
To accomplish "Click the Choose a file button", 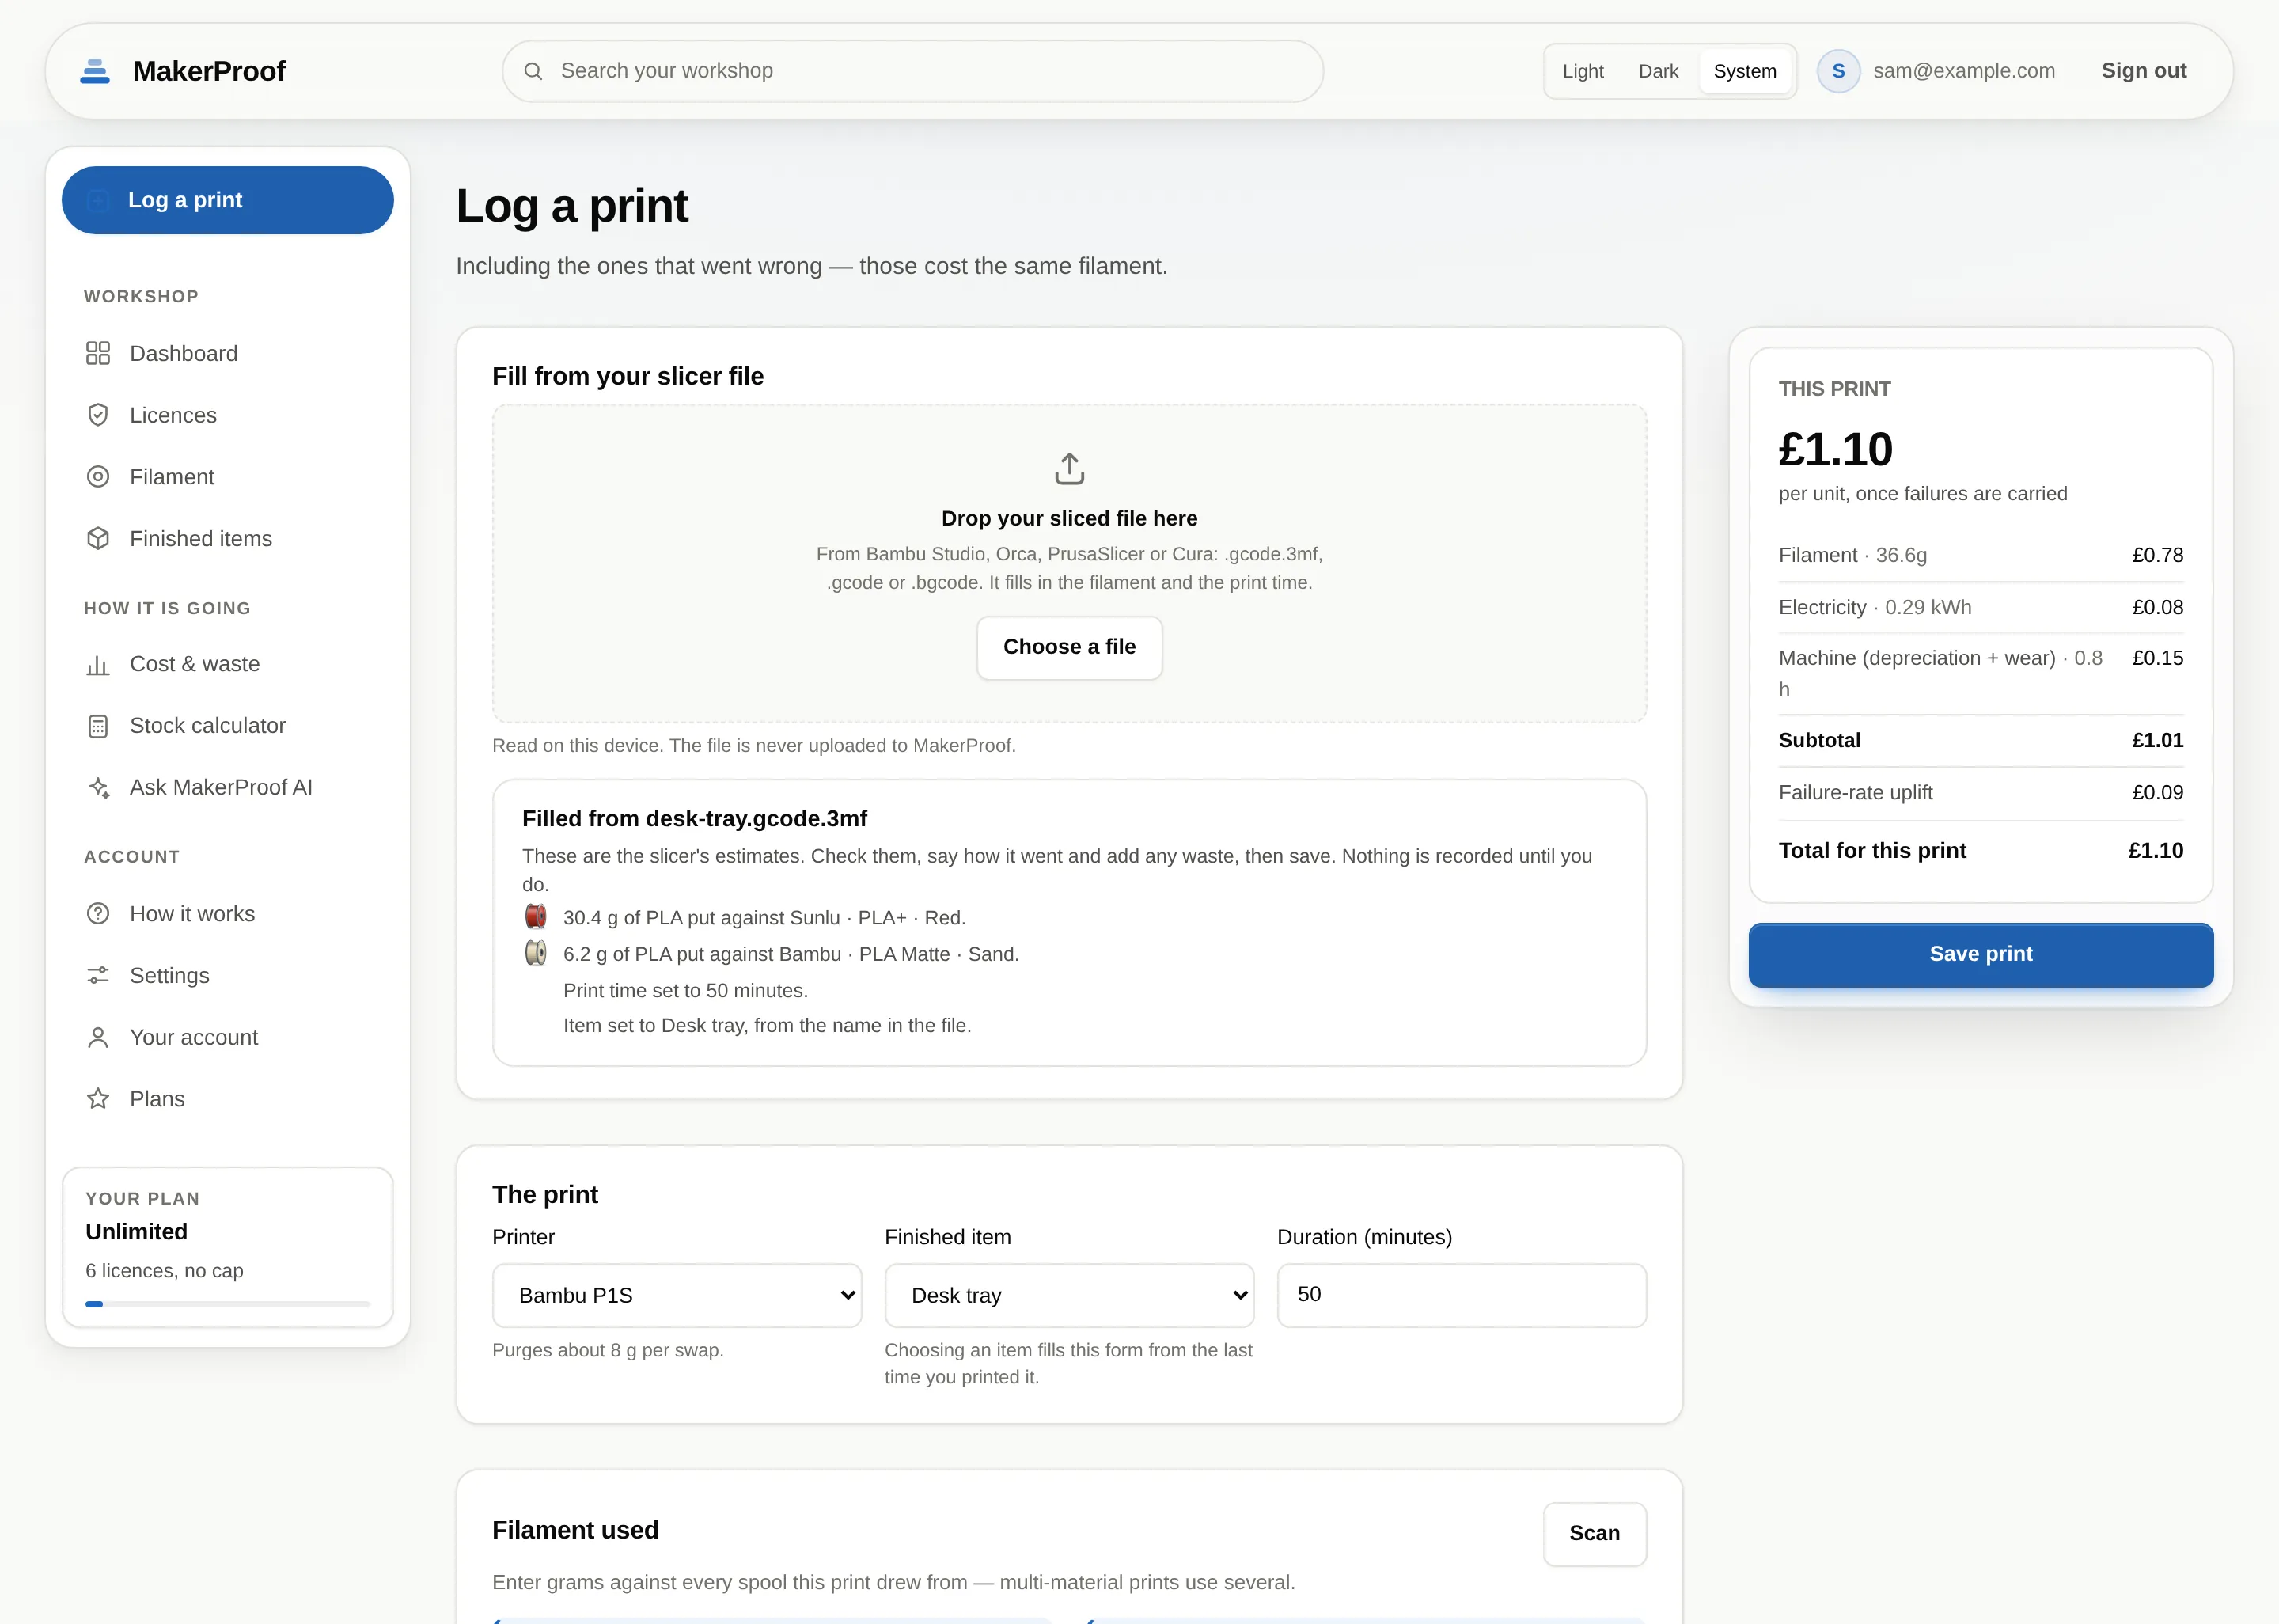I will (x=1070, y=647).
